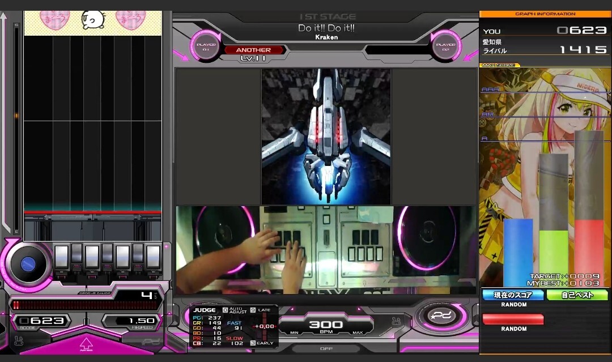The height and width of the screenshot is (362, 612).
Task: Click the 自己ベスト green button
Action: [x=577, y=295]
